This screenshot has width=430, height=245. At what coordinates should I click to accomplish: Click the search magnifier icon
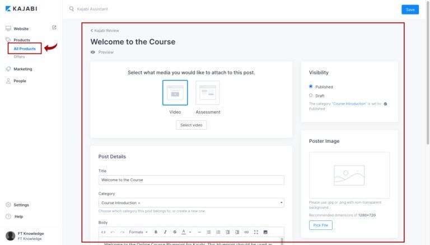[x=71, y=9]
